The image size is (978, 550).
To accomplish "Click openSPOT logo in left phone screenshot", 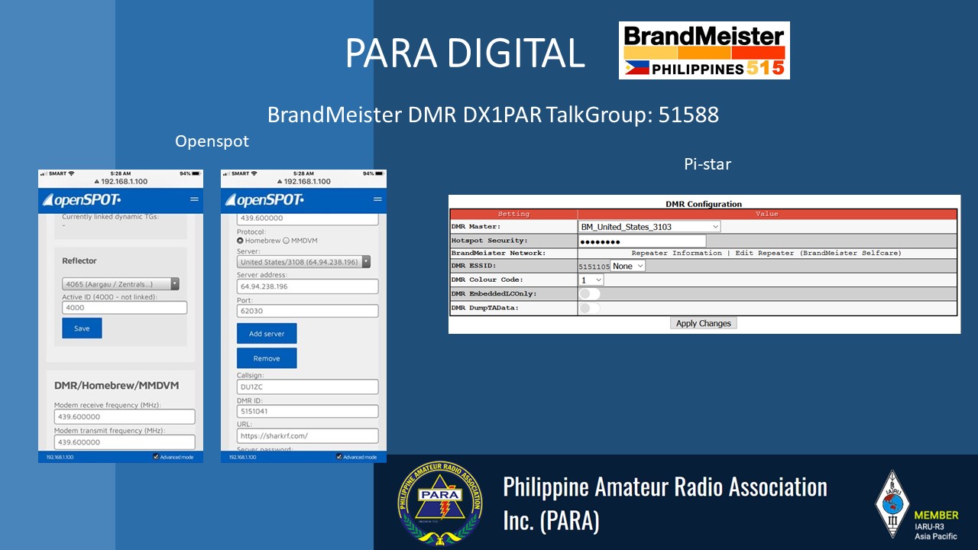I will (x=81, y=200).
